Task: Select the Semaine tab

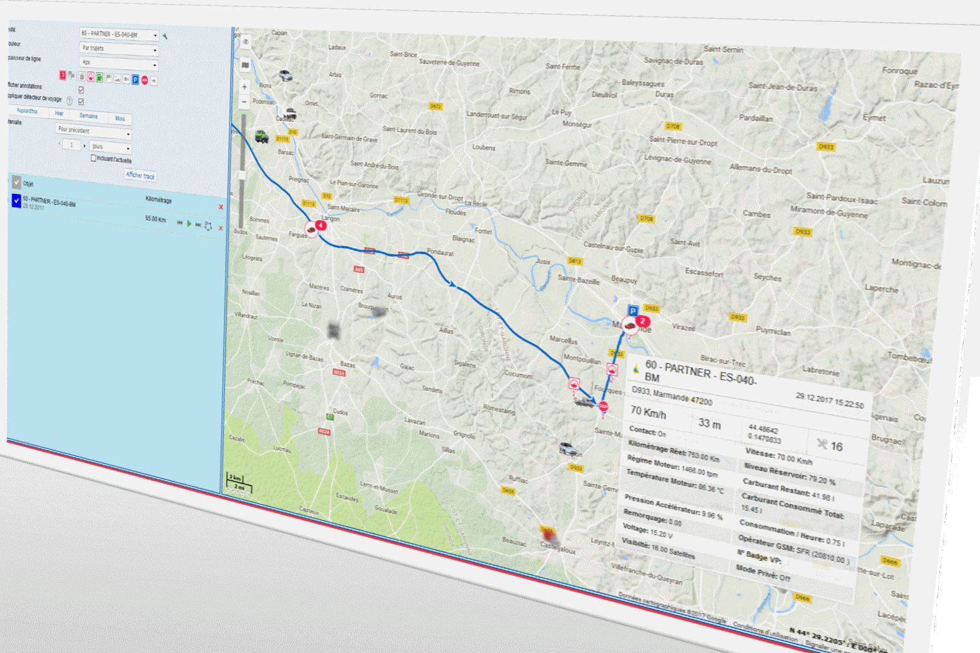Action: pyautogui.click(x=88, y=116)
